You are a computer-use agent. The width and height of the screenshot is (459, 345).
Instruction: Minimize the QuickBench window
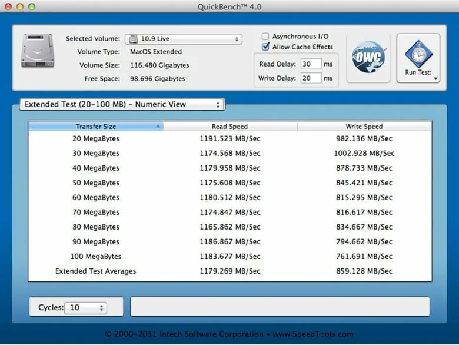(x=20, y=6)
